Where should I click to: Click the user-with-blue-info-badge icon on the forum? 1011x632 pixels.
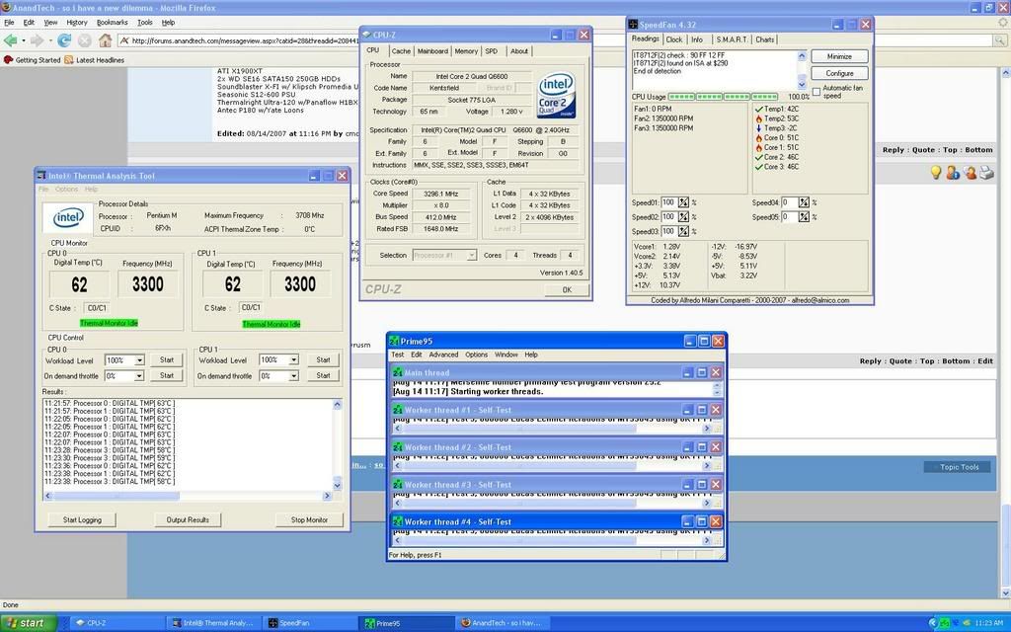click(x=953, y=172)
